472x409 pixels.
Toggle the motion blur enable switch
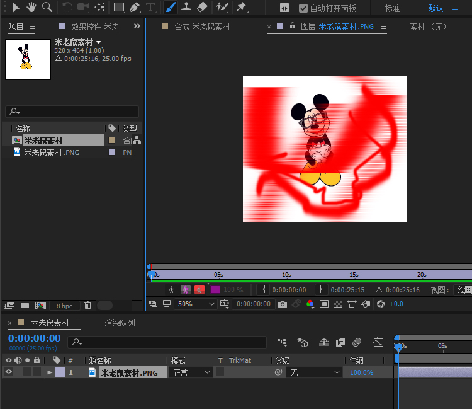pos(356,342)
